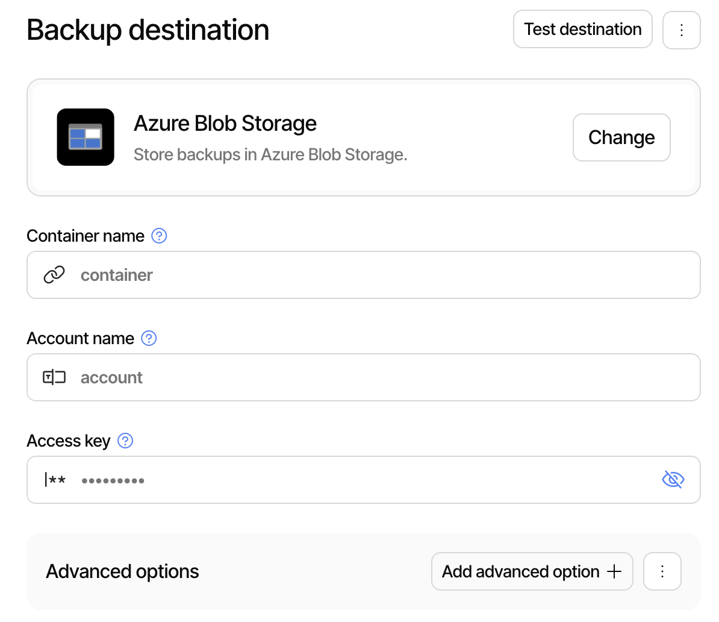Open the Backup destination overflow menu
Viewport: 719px width, 622px height.
[x=681, y=29]
